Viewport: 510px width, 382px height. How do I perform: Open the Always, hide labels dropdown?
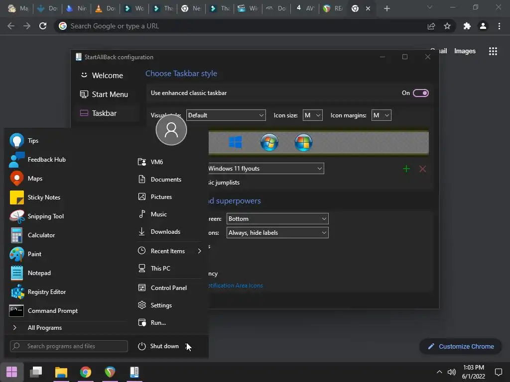point(277,233)
